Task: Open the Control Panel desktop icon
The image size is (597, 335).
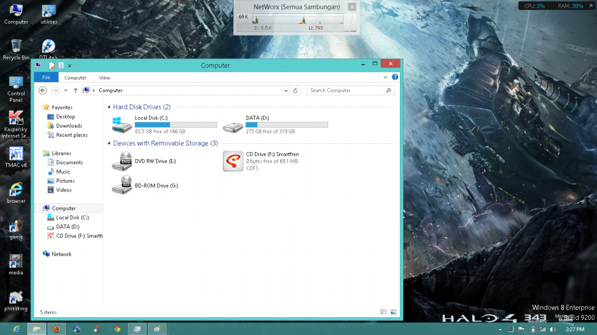Action: pos(16,90)
